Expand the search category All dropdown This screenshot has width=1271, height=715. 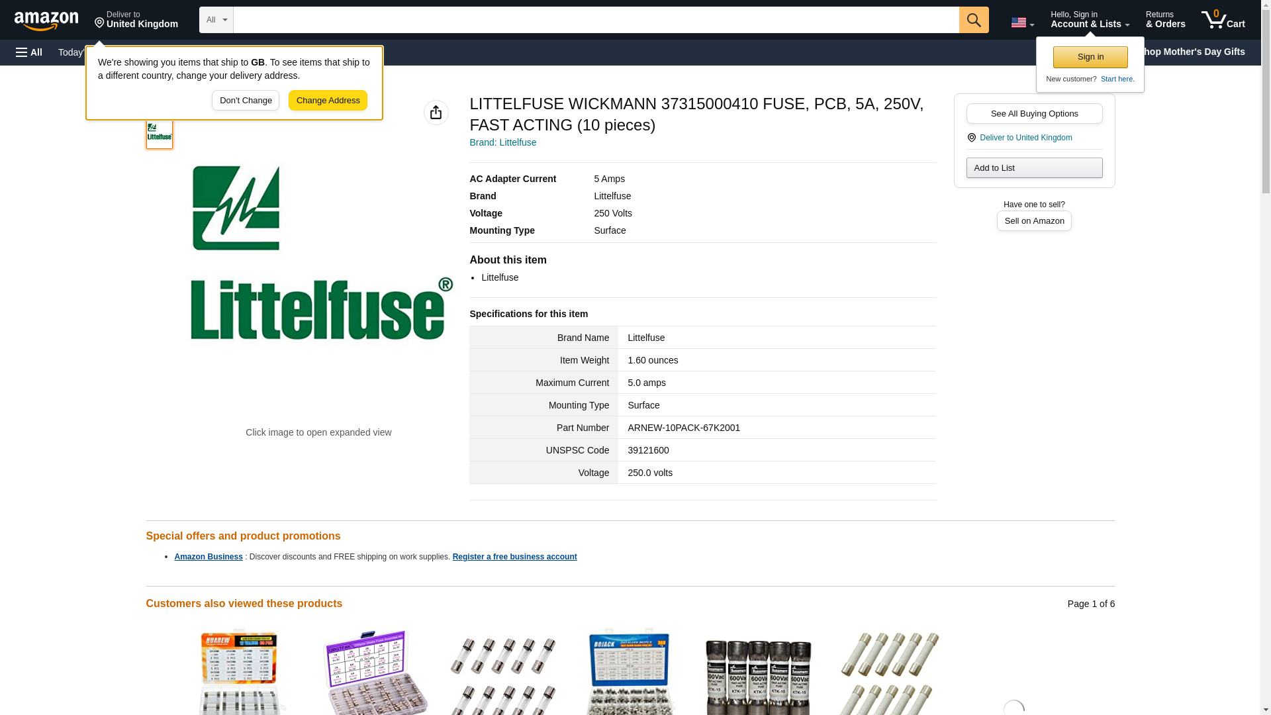[216, 20]
